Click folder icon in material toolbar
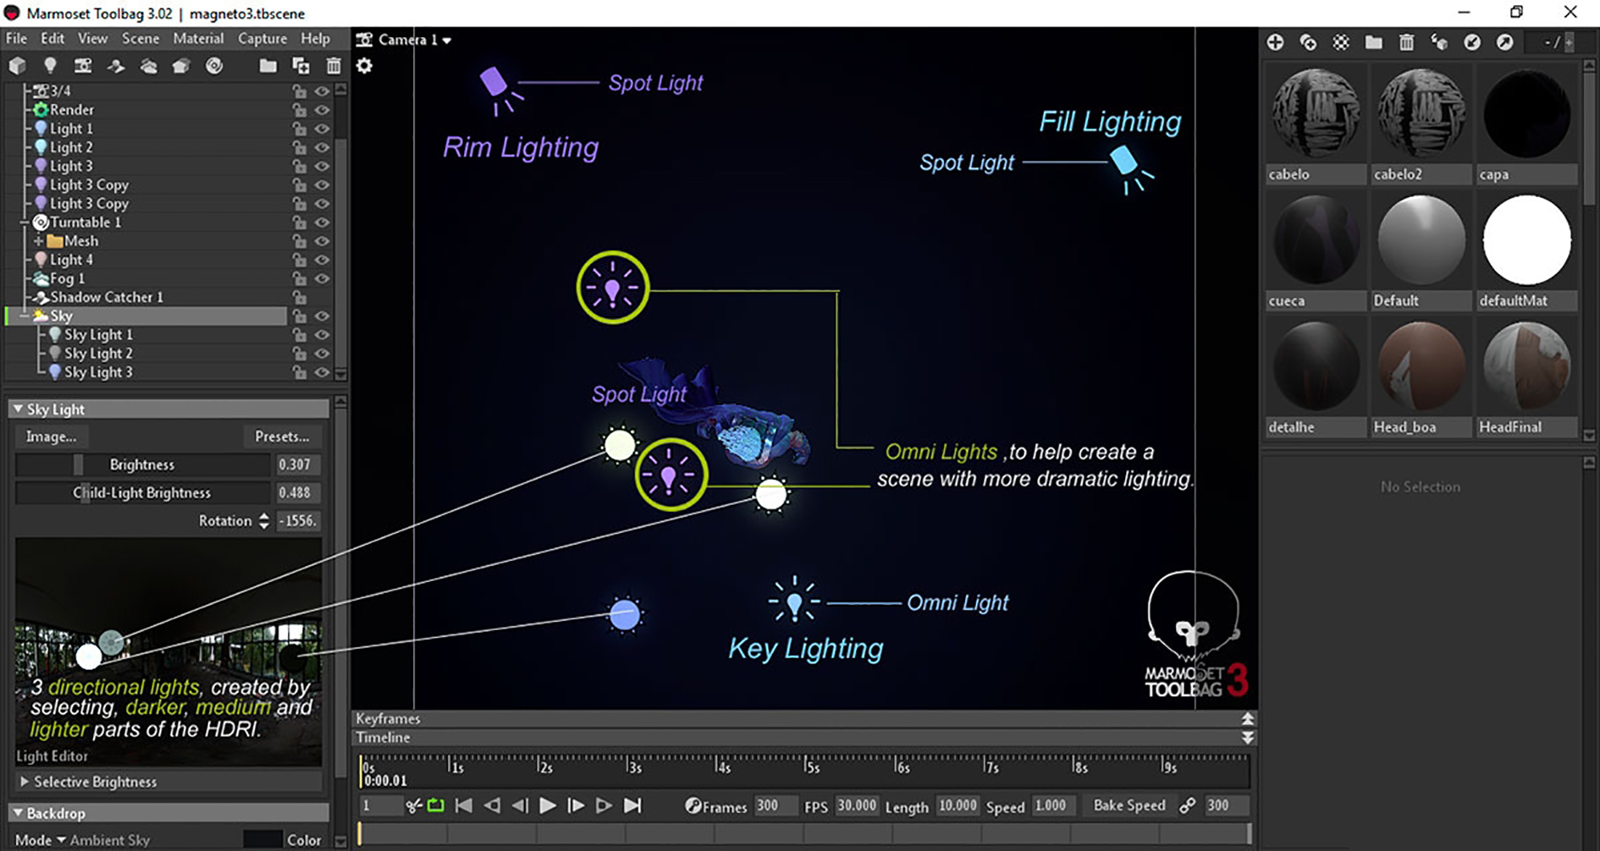This screenshot has width=1600, height=851. [x=1373, y=42]
